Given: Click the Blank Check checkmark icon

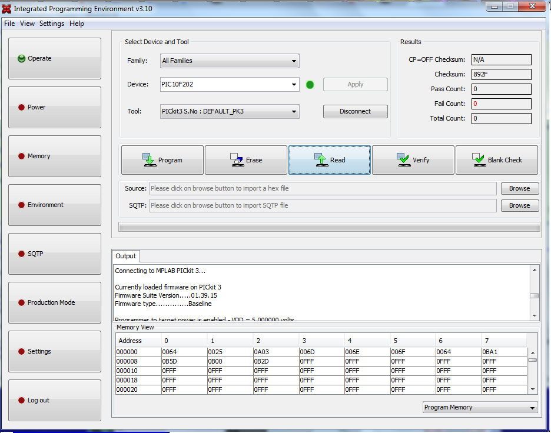Looking at the screenshot, I should coord(479,160).
